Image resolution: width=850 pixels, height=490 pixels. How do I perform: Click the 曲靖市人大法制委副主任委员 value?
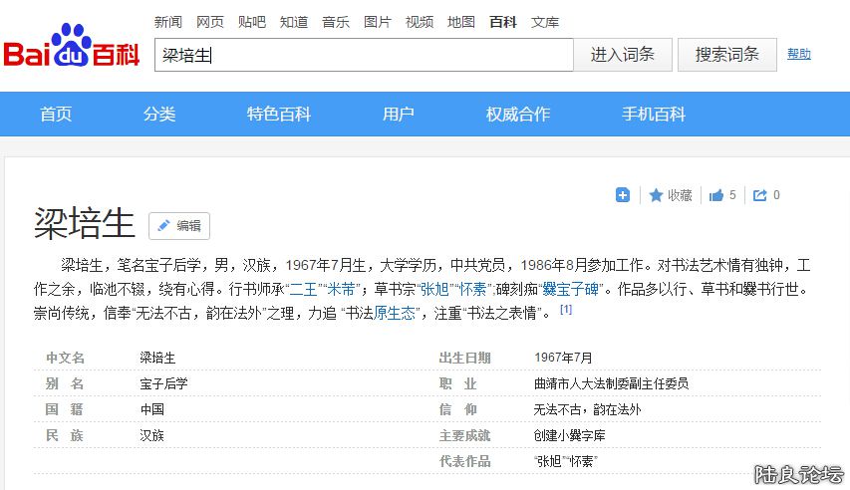[x=612, y=383]
